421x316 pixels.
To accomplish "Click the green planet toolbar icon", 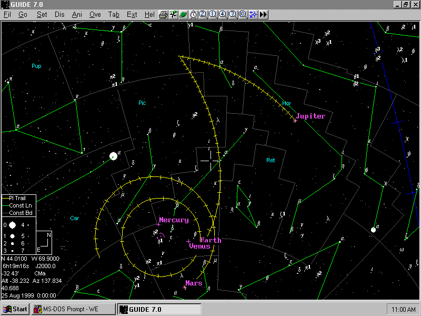I will coord(183,14).
